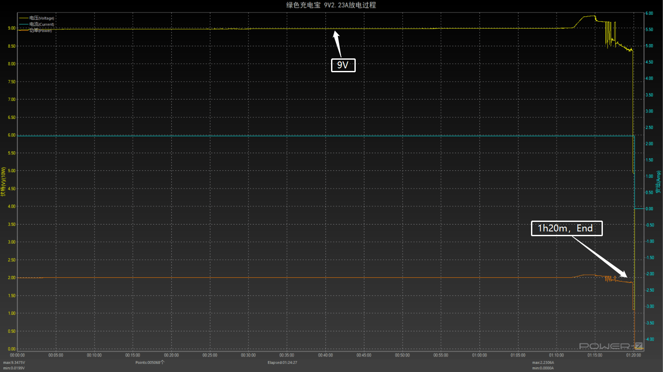Click the Points:005068 counter
The image size is (663, 372).
coord(150,362)
